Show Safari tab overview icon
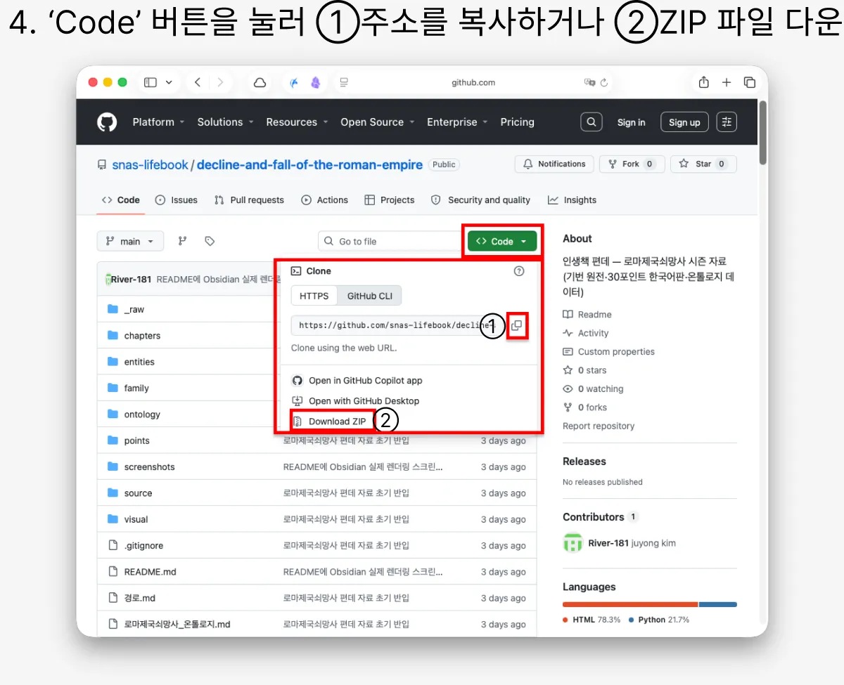The image size is (844, 685). click(x=750, y=82)
